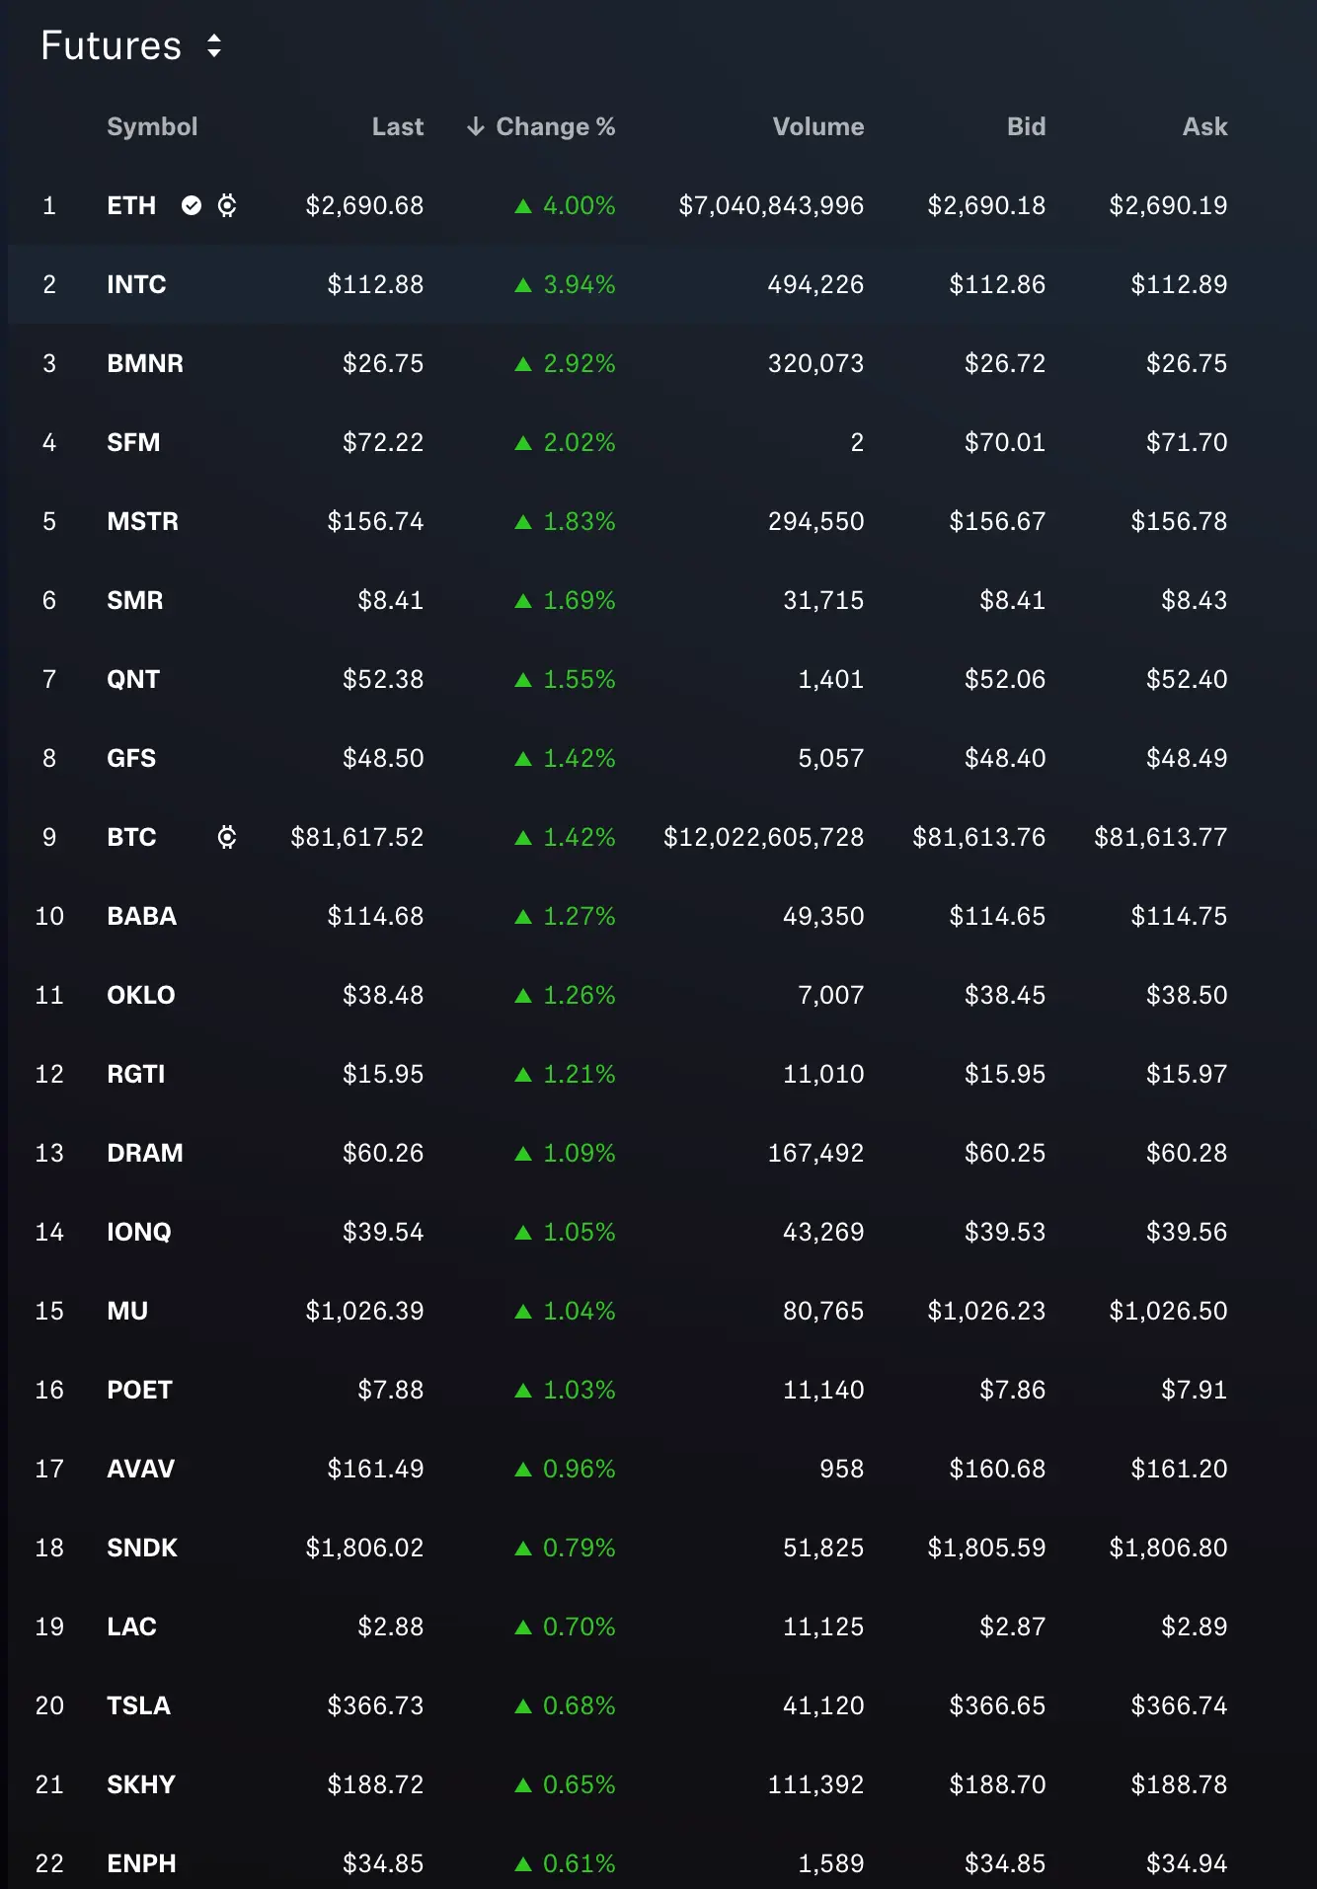Click the green up triangle in BMNR row
The image size is (1317, 1889).
523,364
